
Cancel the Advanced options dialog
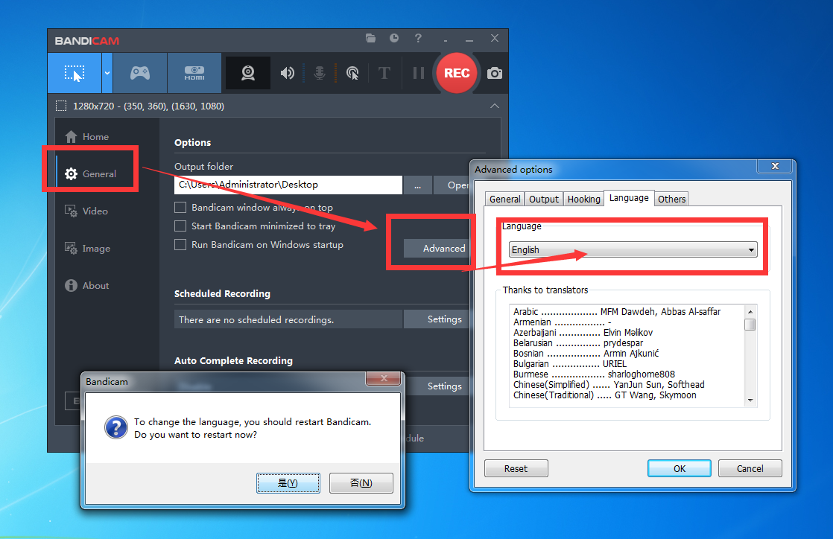point(750,468)
